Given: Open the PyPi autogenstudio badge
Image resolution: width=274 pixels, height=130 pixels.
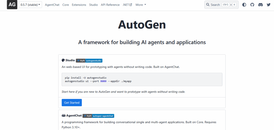Looking at the screenshot, I should 89,61.
